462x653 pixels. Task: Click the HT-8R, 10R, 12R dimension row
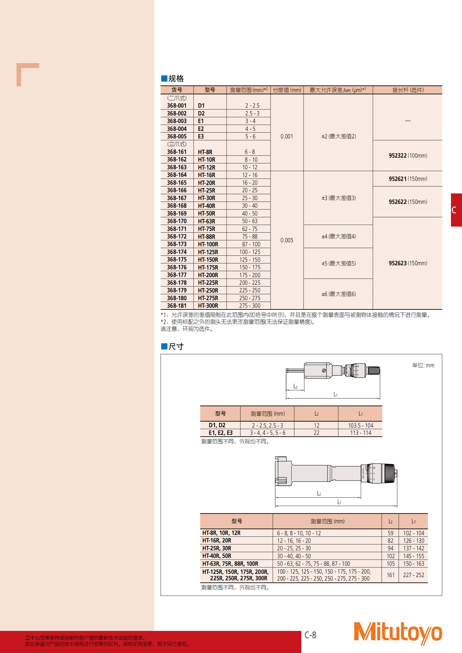coord(314,533)
